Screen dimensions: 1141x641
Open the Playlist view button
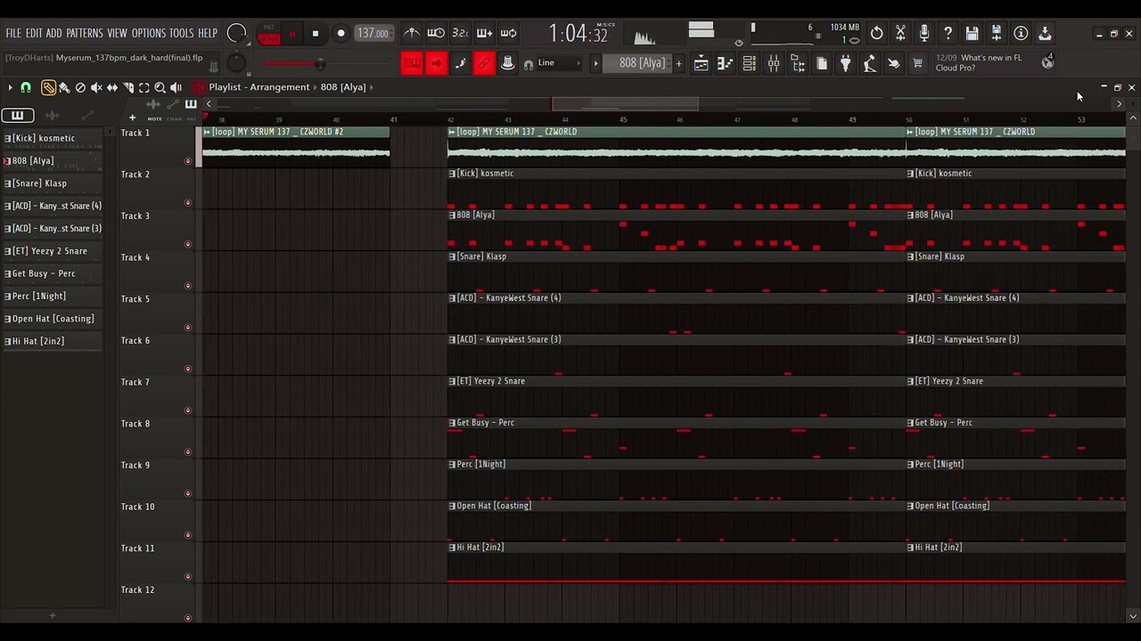pos(702,63)
